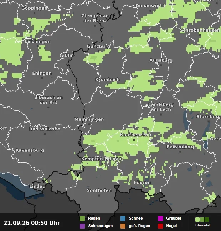Click the magenta Graupel legend swatch
221x231 pixels.
point(160,218)
